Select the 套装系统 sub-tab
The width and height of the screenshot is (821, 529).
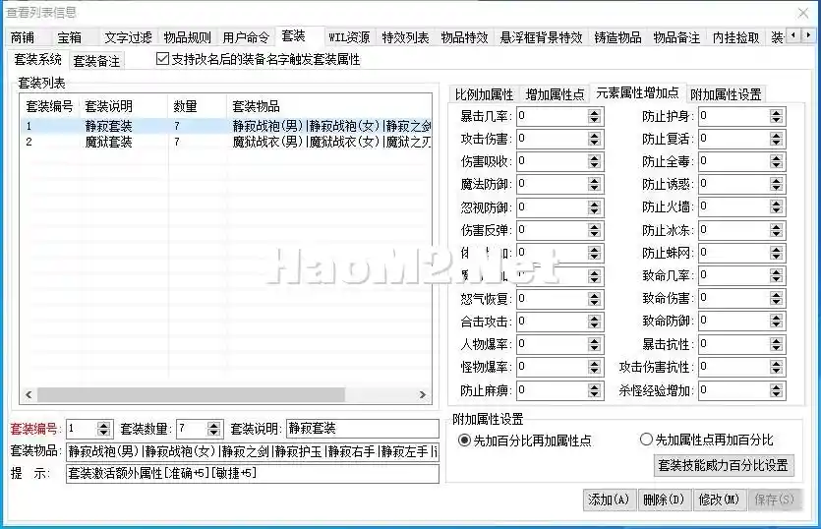pos(37,59)
